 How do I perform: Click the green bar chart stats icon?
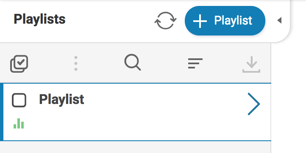pyautogui.click(x=19, y=123)
